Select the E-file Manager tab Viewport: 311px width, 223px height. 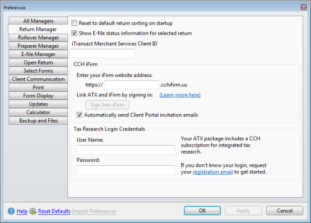click(38, 54)
